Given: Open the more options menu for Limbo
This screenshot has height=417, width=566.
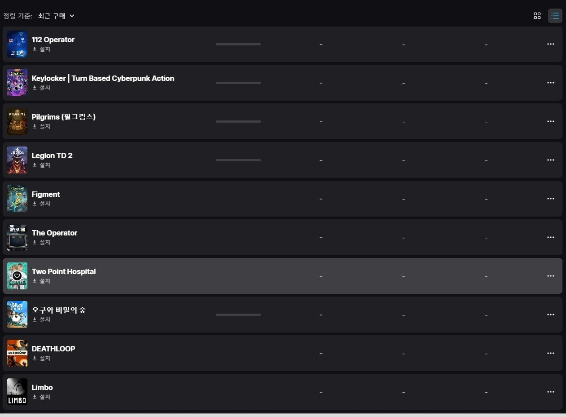Looking at the screenshot, I should (x=551, y=392).
